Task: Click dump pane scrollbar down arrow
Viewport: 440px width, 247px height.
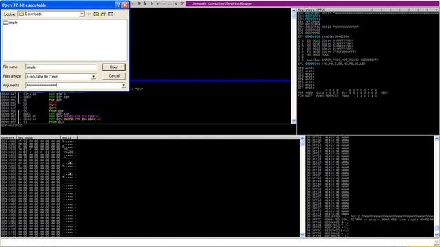Action: pyautogui.click(x=302, y=235)
